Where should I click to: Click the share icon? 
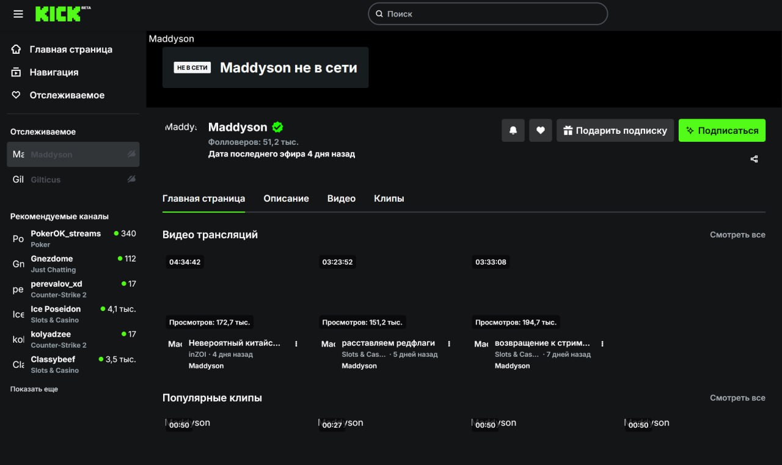tap(754, 159)
